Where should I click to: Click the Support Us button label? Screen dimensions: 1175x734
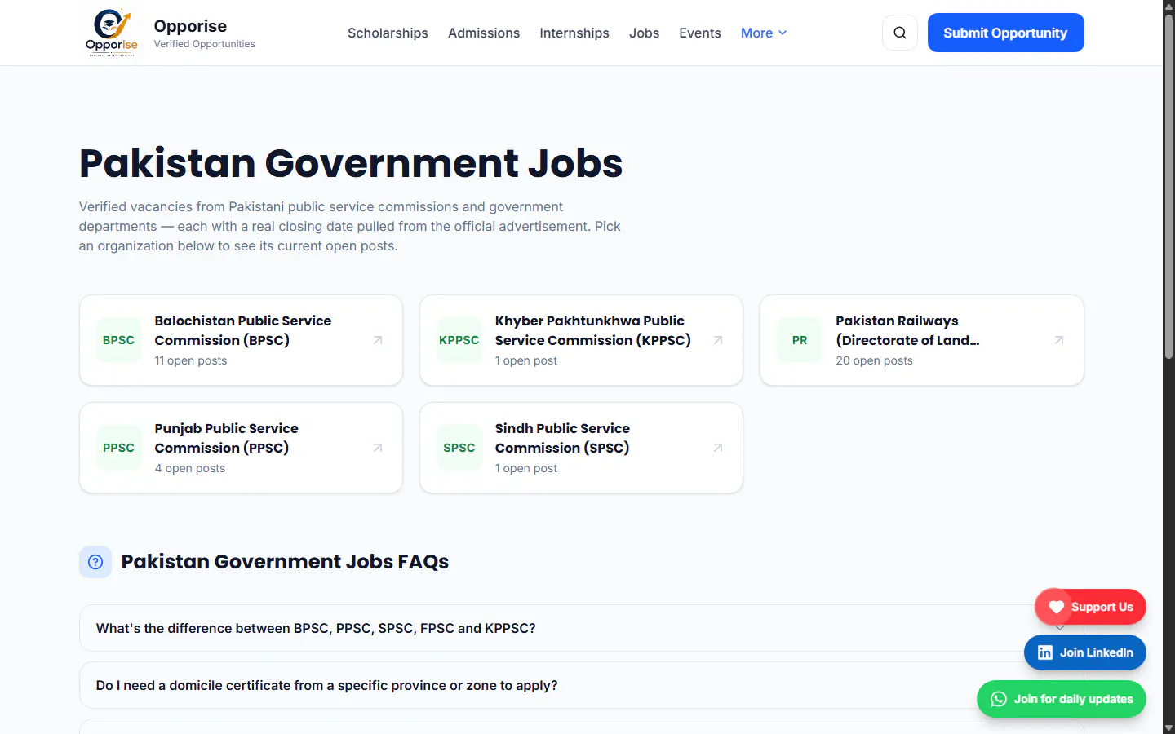click(x=1102, y=607)
